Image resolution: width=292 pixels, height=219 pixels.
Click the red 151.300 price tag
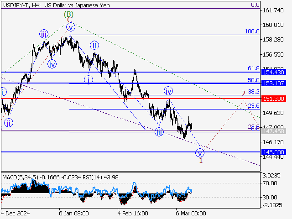pyautogui.click(x=274, y=99)
